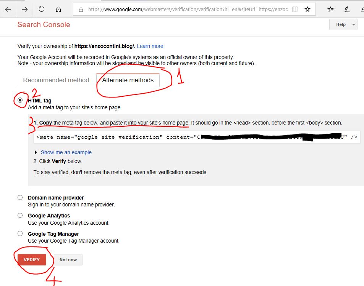Open reading view book icon

[295, 10]
